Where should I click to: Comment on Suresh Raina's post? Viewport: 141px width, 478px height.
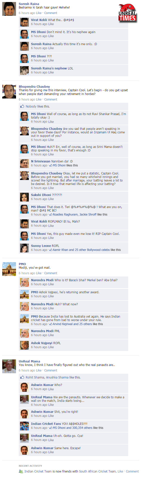pos(51,13)
